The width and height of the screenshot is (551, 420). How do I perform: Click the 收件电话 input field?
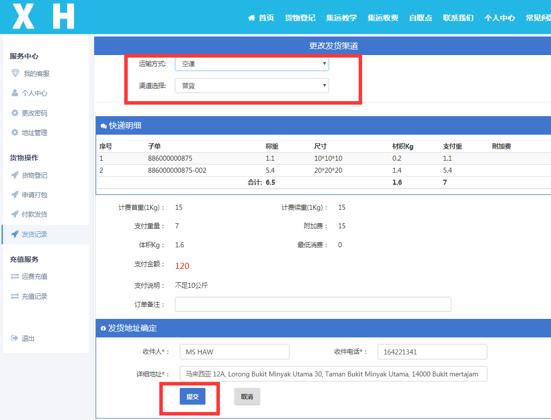[x=432, y=352]
